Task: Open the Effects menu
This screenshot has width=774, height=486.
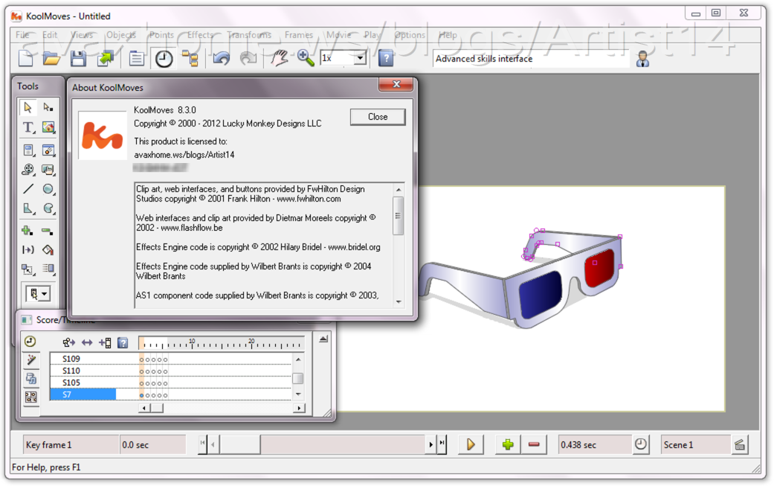Action: point(200,34)
